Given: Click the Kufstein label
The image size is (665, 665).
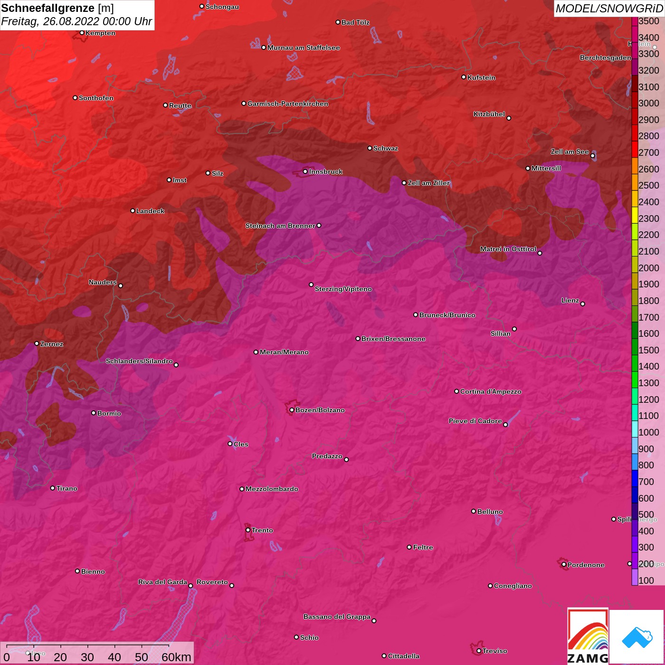Looking at the screenshot, I should [481, 77].
